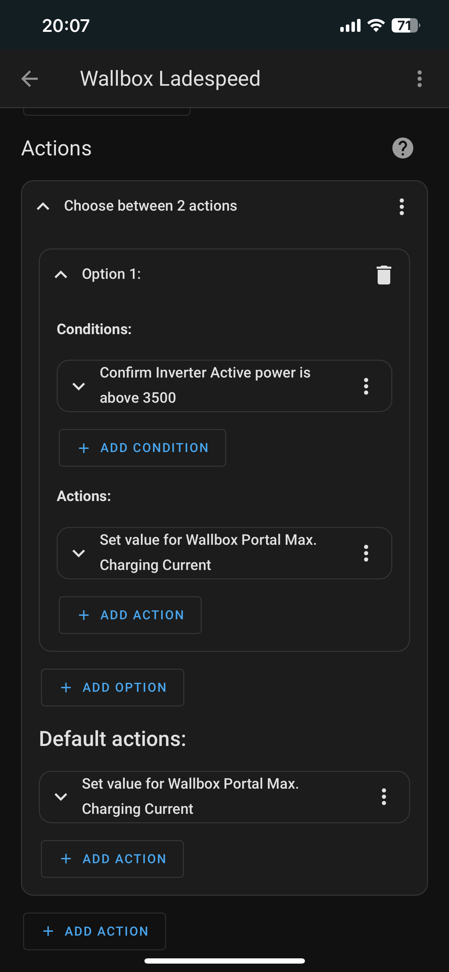
Task: Delete Option 1 with trash icon
Action: pyautogui.click(x=383, y=275)
